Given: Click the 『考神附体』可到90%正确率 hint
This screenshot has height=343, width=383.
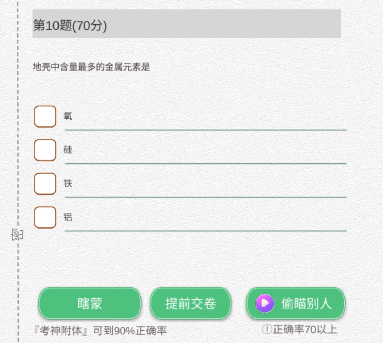Looking at the screenshot, I should pos(100,331).
